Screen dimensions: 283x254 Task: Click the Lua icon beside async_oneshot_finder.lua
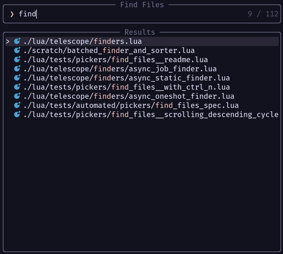(x=17, y=96)
